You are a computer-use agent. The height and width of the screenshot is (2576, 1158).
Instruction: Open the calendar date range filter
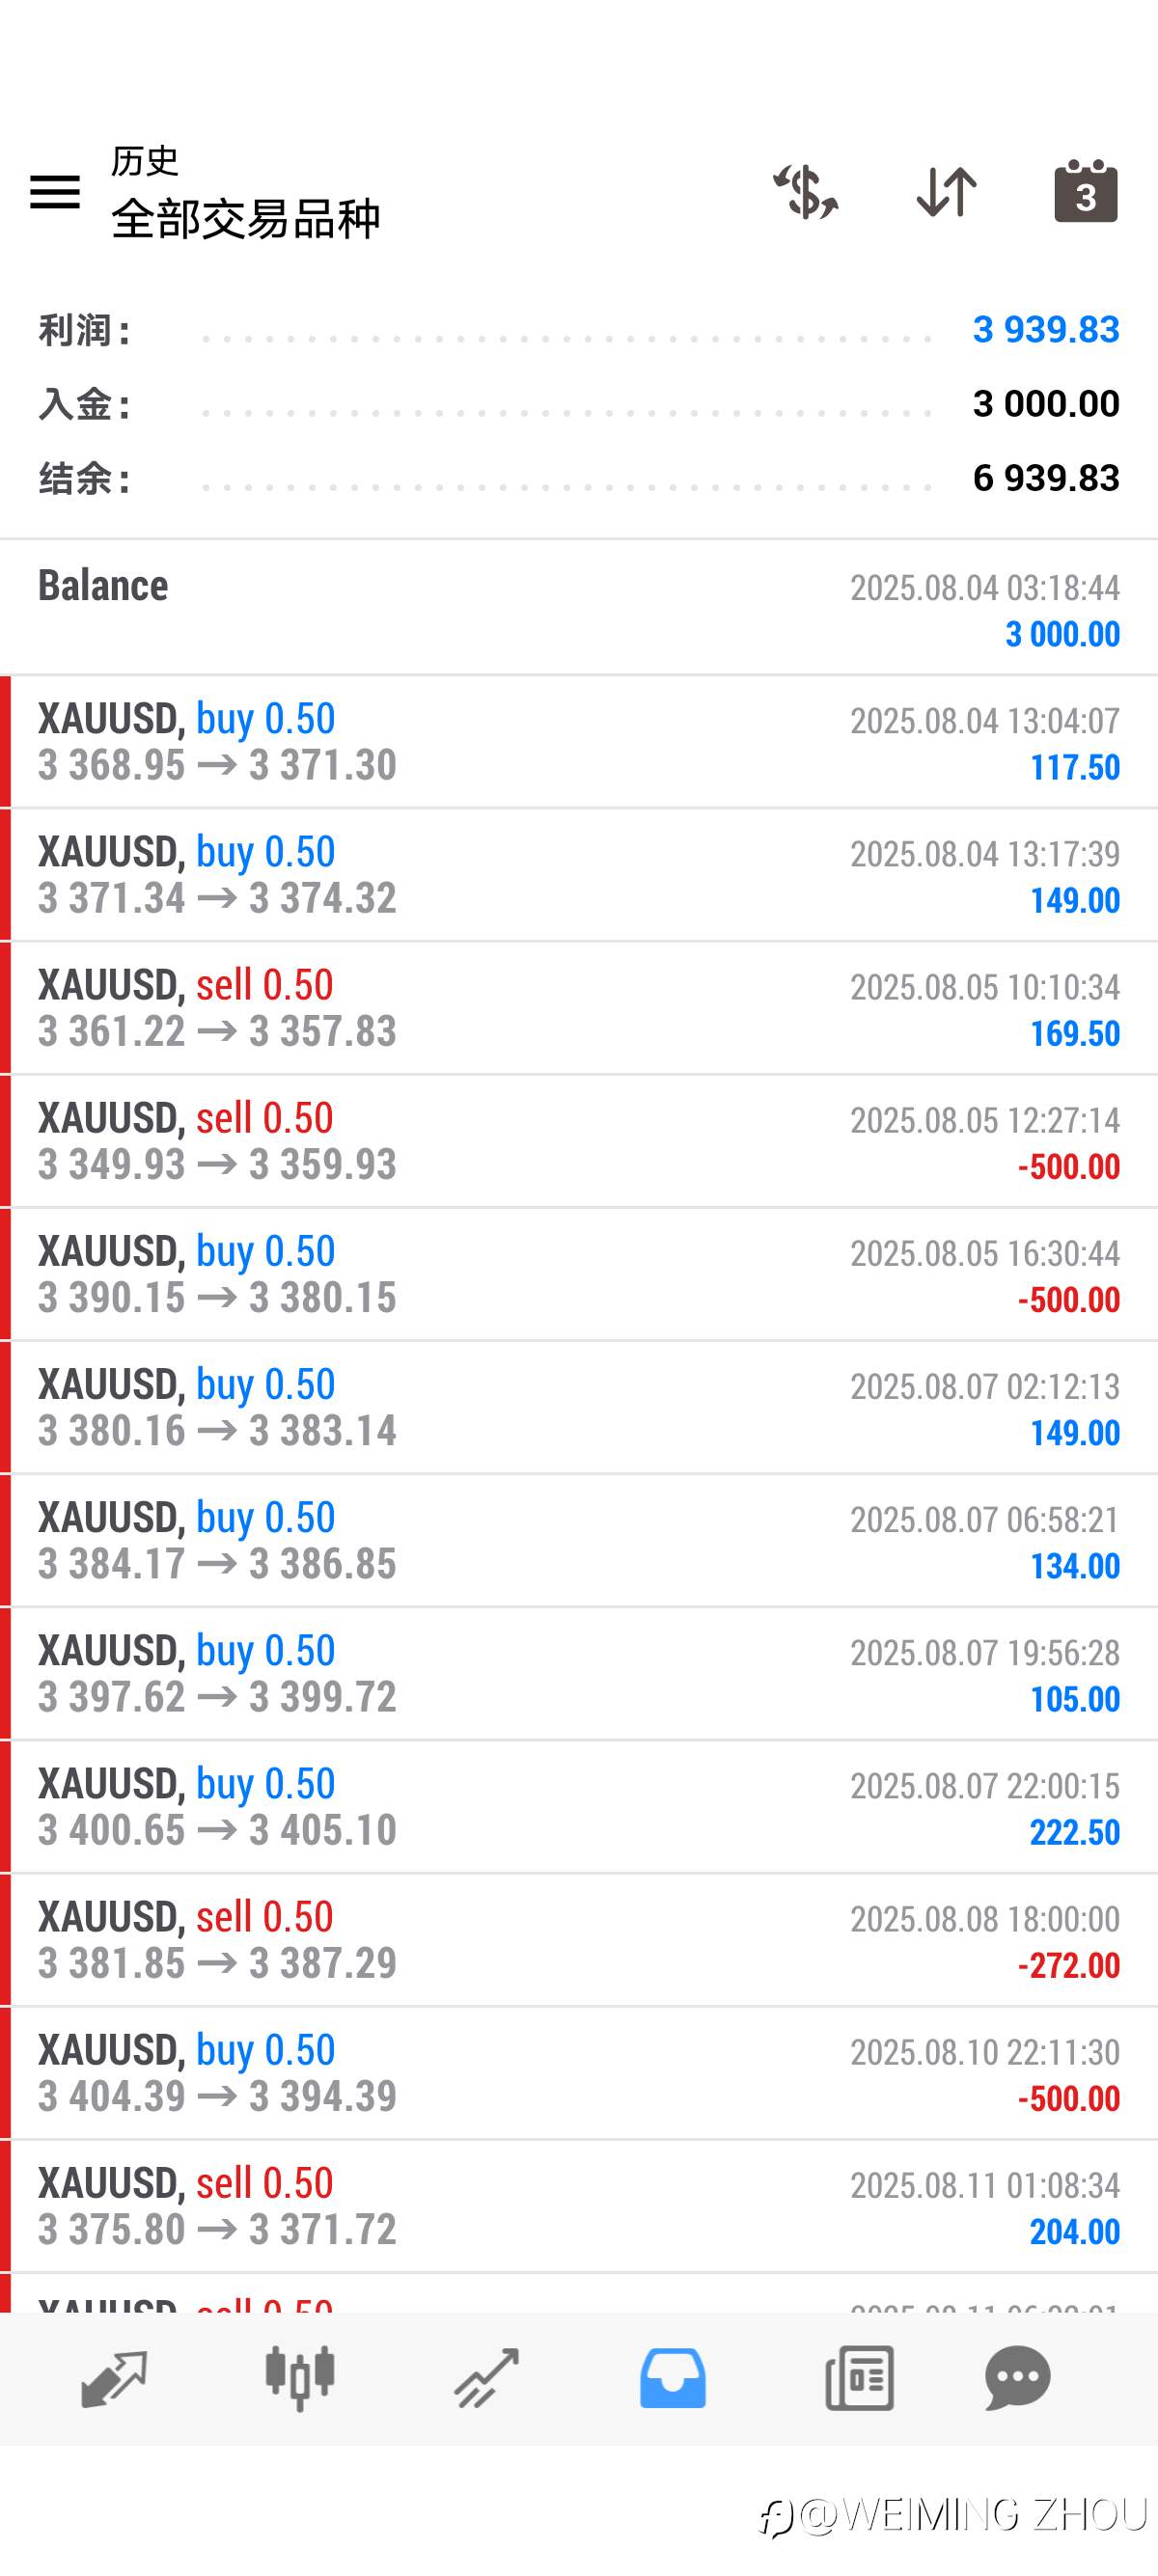pyautogui.click(x=1085, y=191)
